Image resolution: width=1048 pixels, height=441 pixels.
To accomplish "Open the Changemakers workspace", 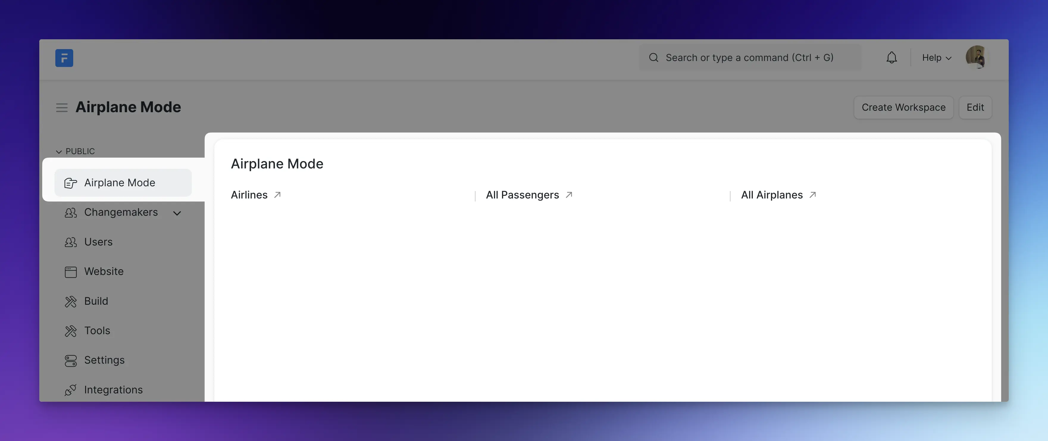I will (121, 212).
